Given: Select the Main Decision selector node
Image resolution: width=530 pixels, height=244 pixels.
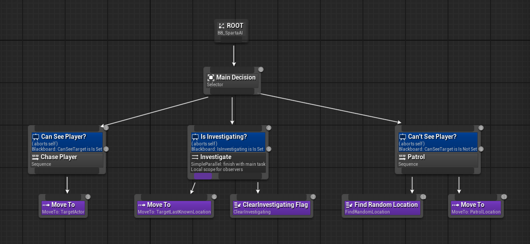Looking at the screenshot, I should [x=232, y=81].
